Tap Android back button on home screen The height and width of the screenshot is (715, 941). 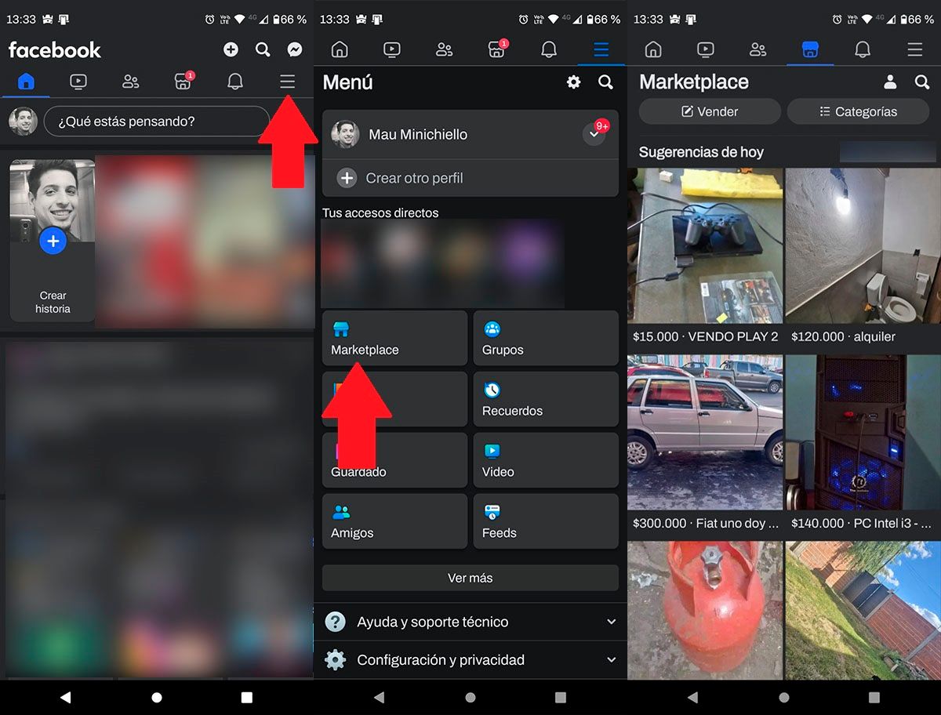tap(65, 697)
